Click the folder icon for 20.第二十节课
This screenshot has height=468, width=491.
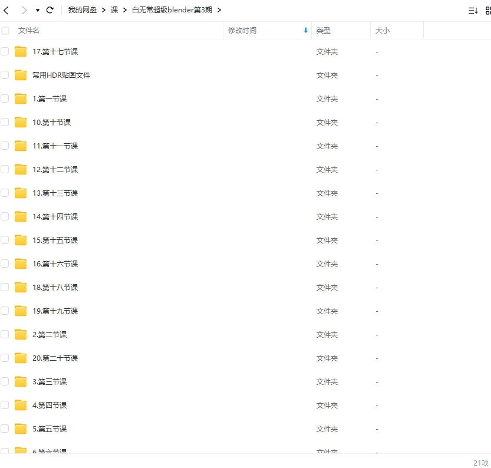tap(21, 358)
